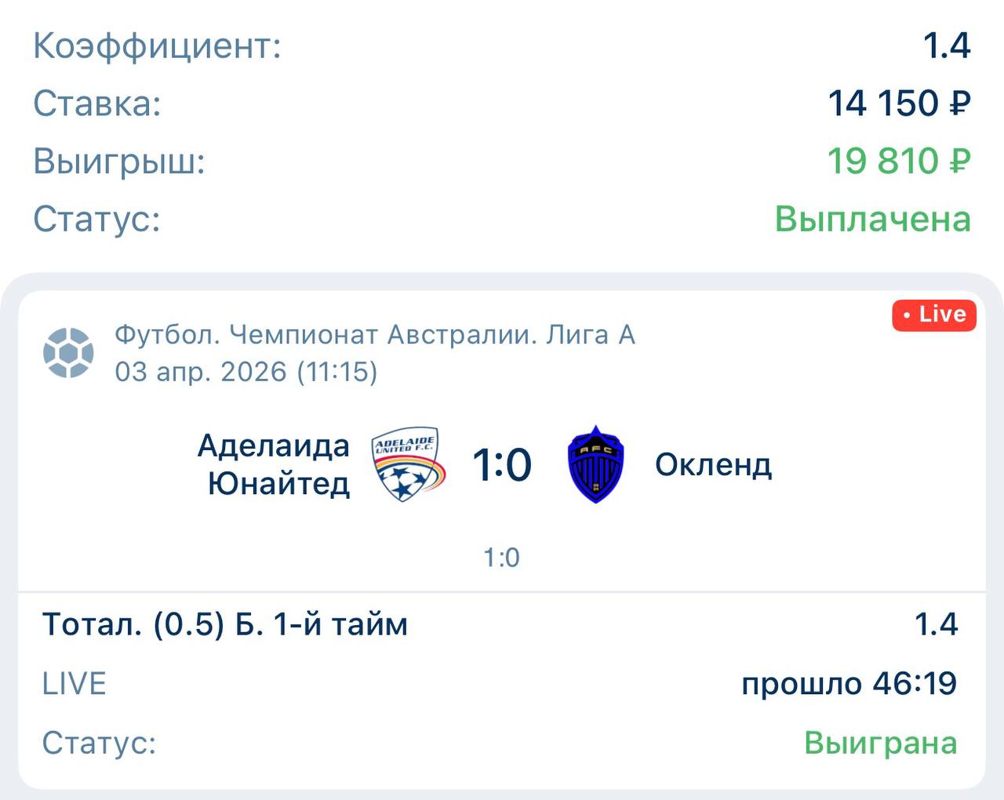Click the red Live badge
The width and height of the screenshot is (1004, 800).
pyautogui.click(x=933, y=315)
